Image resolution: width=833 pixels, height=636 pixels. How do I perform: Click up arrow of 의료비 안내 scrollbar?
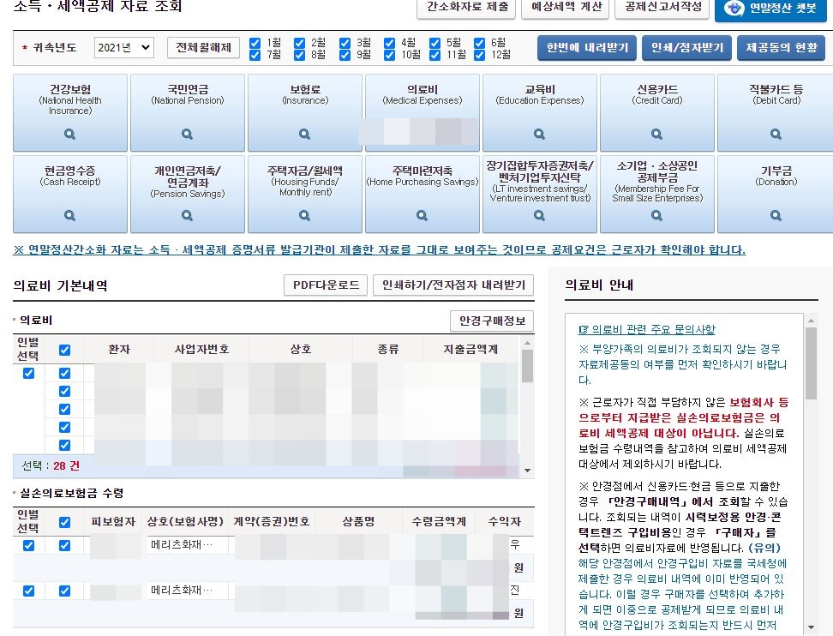tap(810, 321)
